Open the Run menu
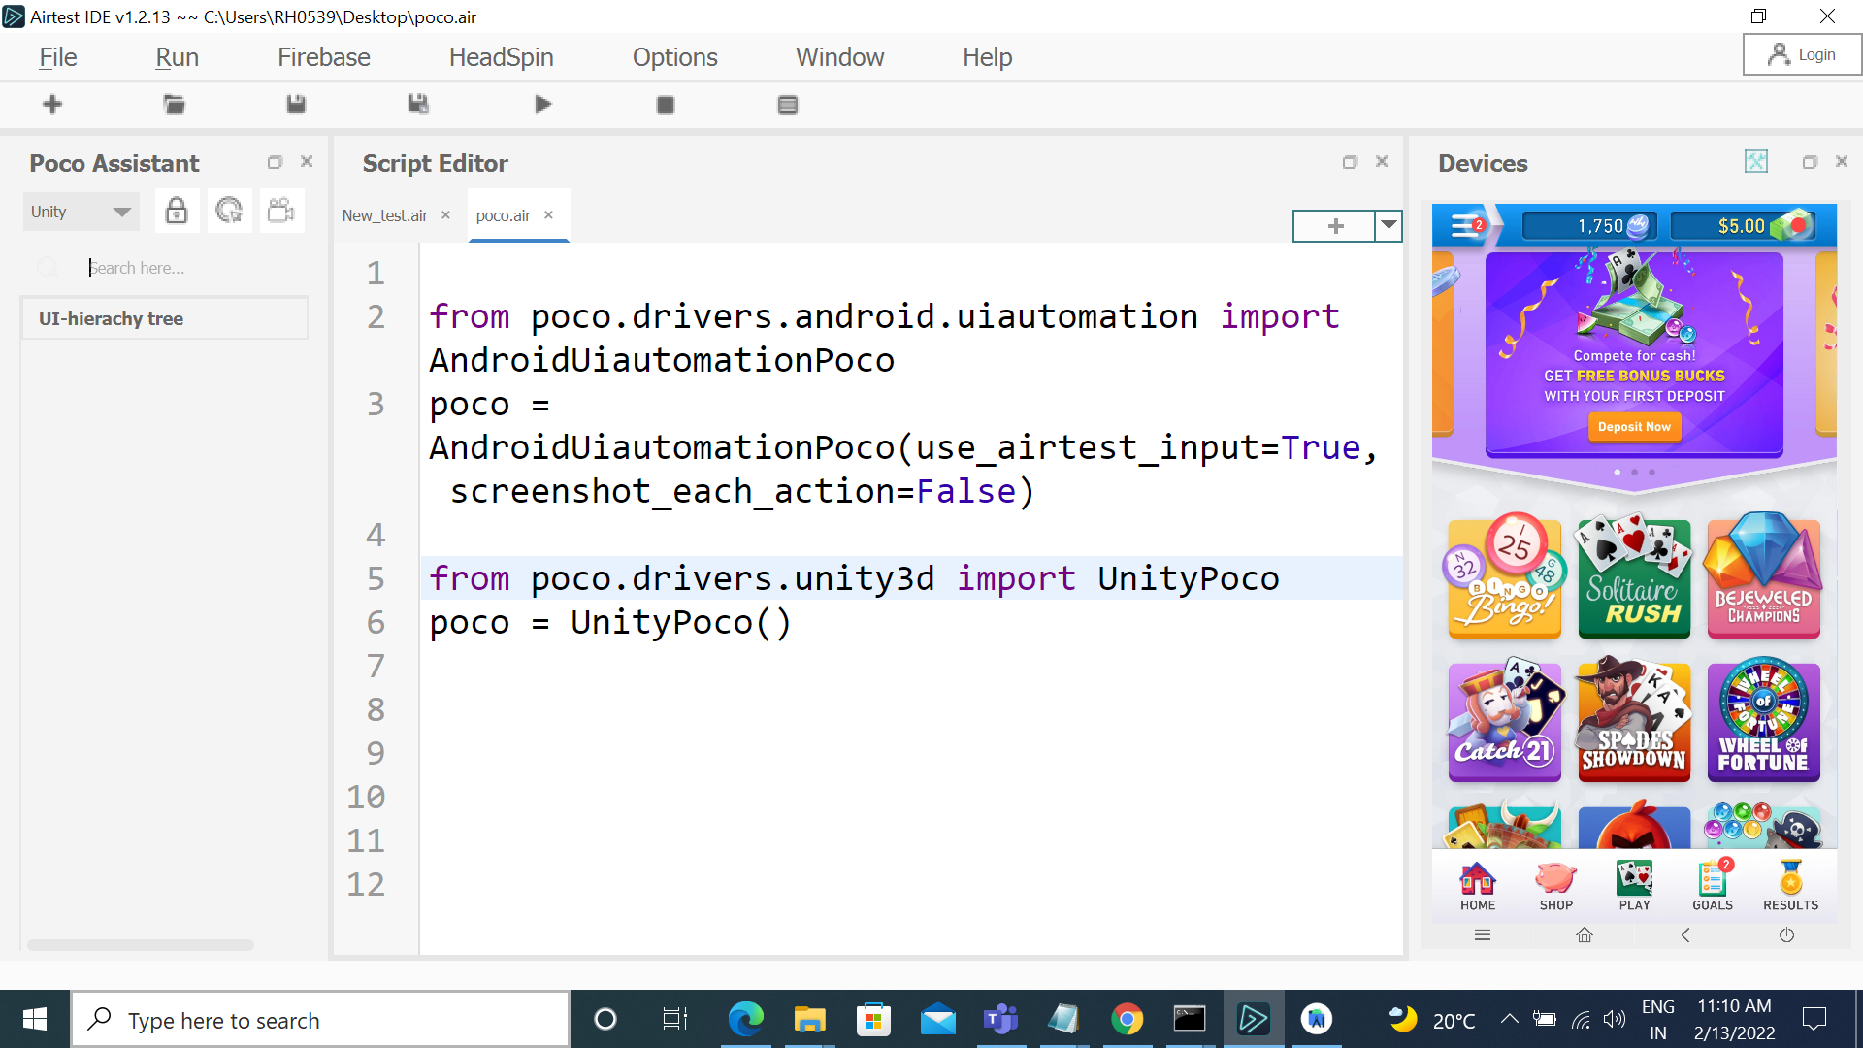Screen dimensions: 1863x1048 click(177, 57)
